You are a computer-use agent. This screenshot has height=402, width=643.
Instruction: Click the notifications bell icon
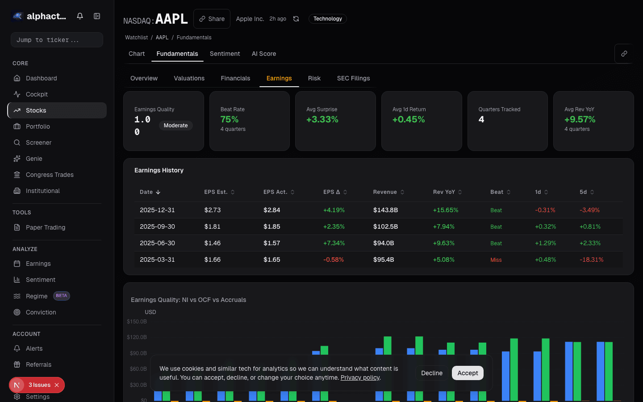(80, 16)
